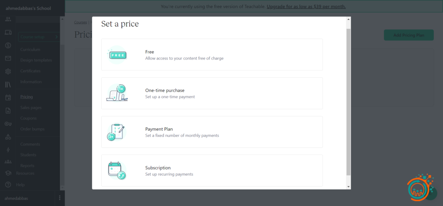Viewport: 443px width, 206px height.
Task: Go to Curriculum in the sidebar
Action: (x=30, y=50)
